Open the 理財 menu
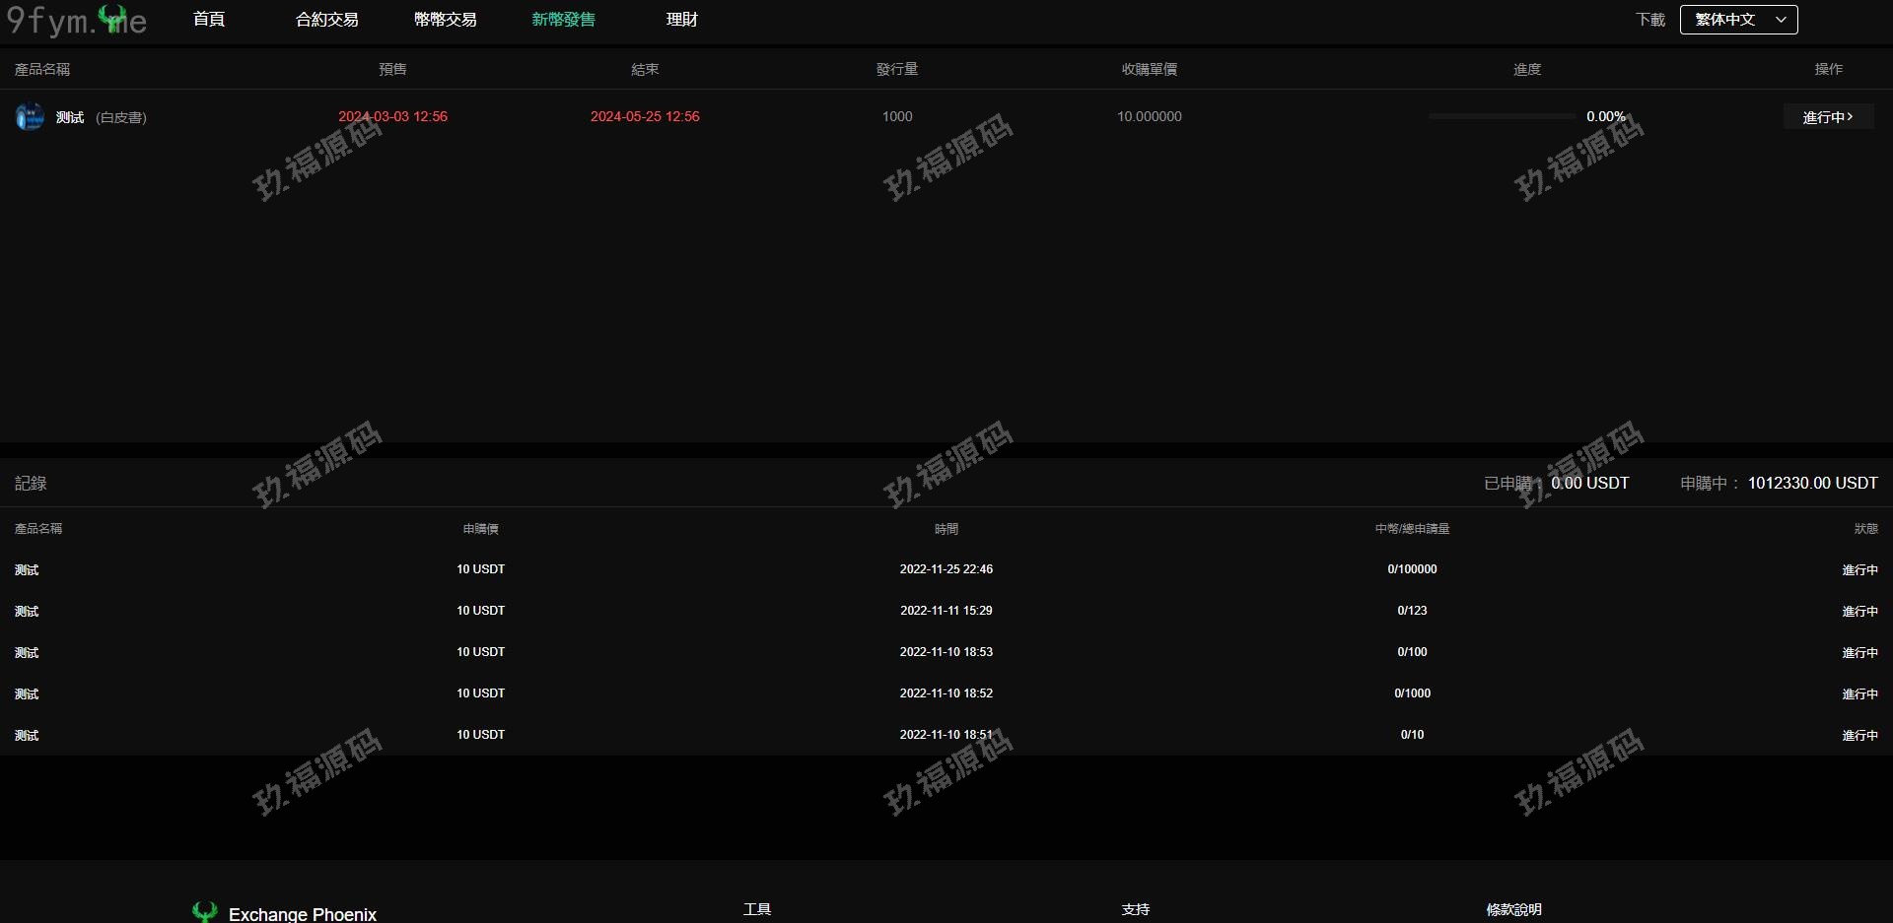Image resolution: width=1893 pixels, height=923 pixels. click(681, 20)
